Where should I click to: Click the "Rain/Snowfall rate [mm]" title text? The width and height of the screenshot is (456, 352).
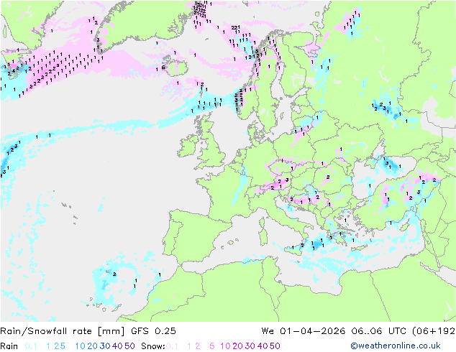pos(63,331)
